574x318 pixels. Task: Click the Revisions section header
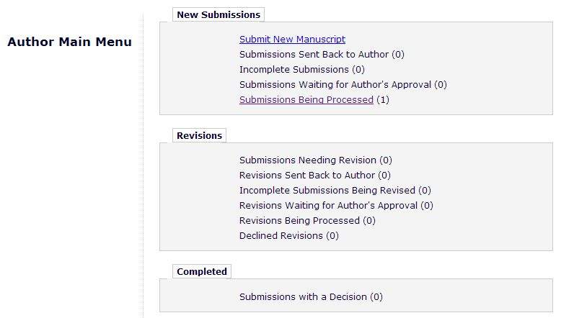tap(199, 135)
